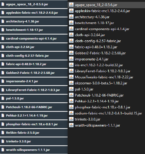This screenshot has width=145, height=154.
Task: Click the Java icon next to architectury-4.1.36.jar in right list
Action: tap(71, 17)
